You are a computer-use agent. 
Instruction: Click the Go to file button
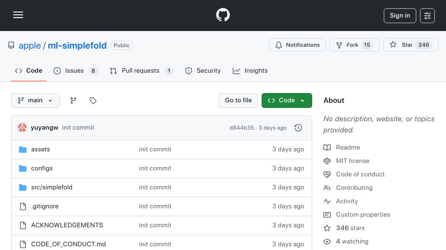click(x=238, y=100)
